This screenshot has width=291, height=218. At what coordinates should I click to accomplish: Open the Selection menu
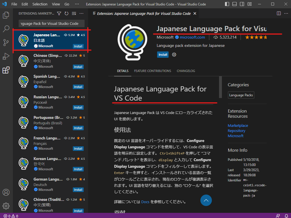tap(40, 4)
